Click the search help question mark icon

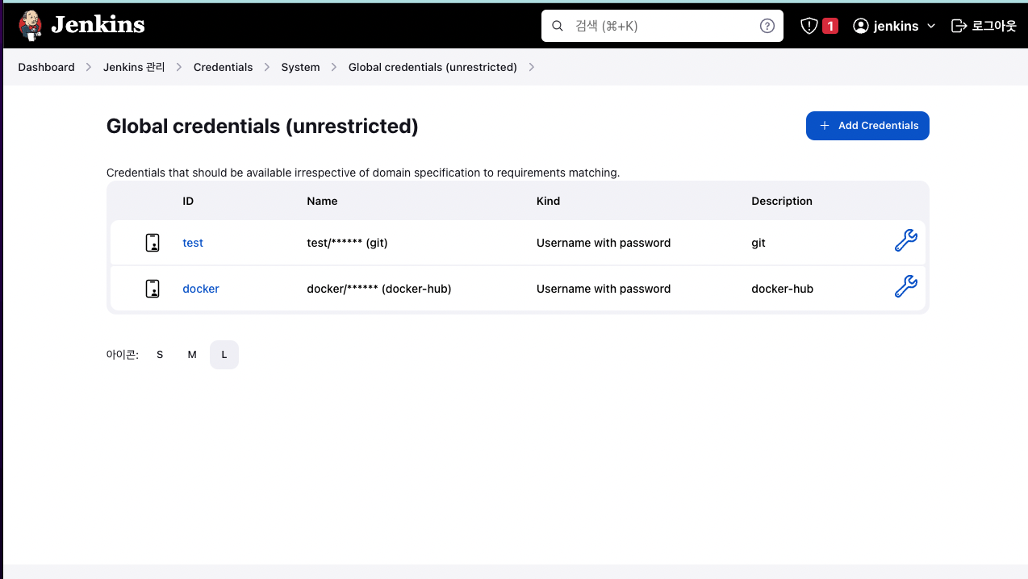[x=767, y=26]
